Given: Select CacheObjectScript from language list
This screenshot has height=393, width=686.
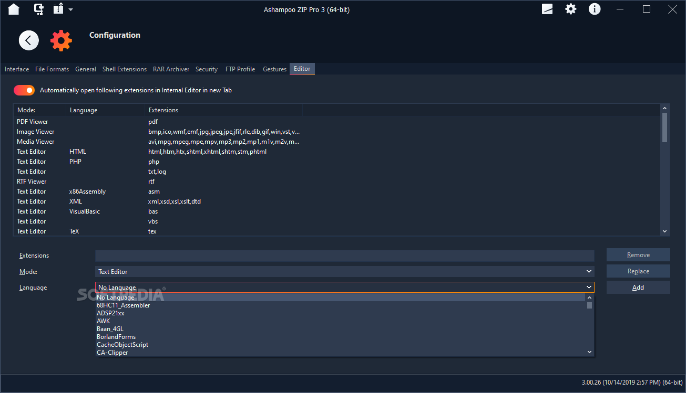Looking at the screenshot, I should [341, 345].
